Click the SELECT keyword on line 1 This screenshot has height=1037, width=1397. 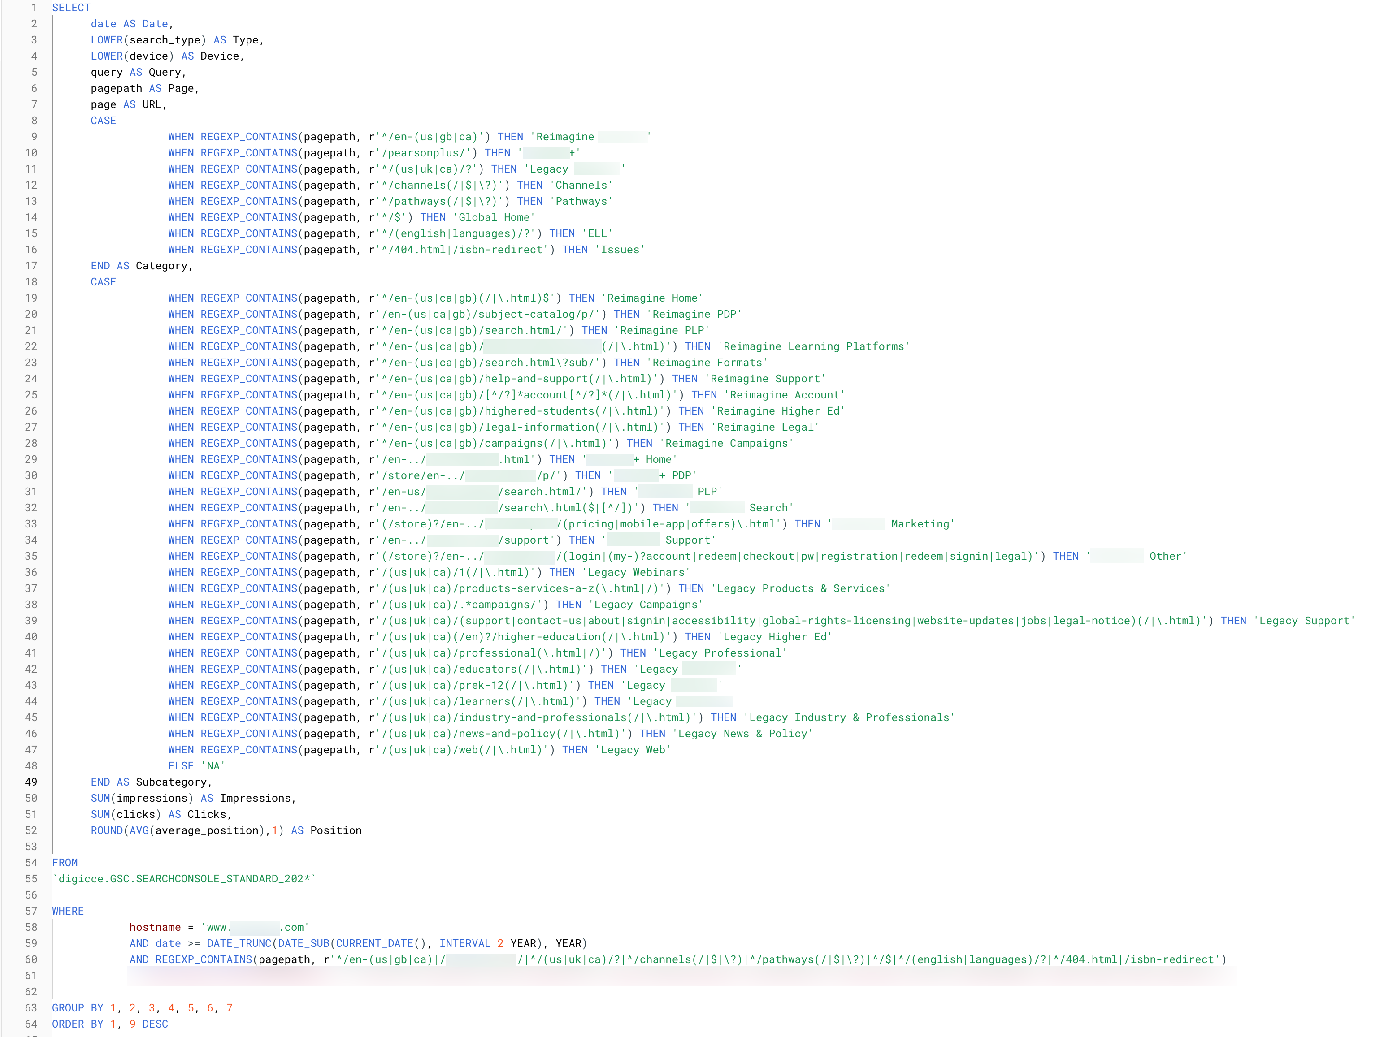71,8
